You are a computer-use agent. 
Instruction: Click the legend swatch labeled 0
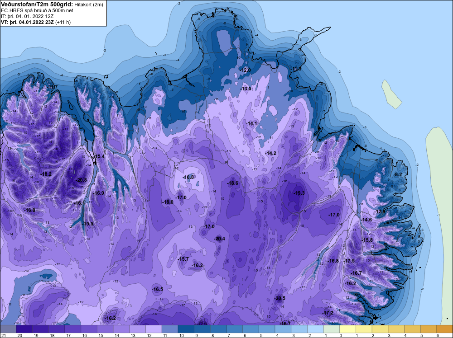point(348,329)
